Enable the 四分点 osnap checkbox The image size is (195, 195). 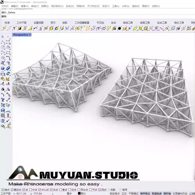(79, 190)
